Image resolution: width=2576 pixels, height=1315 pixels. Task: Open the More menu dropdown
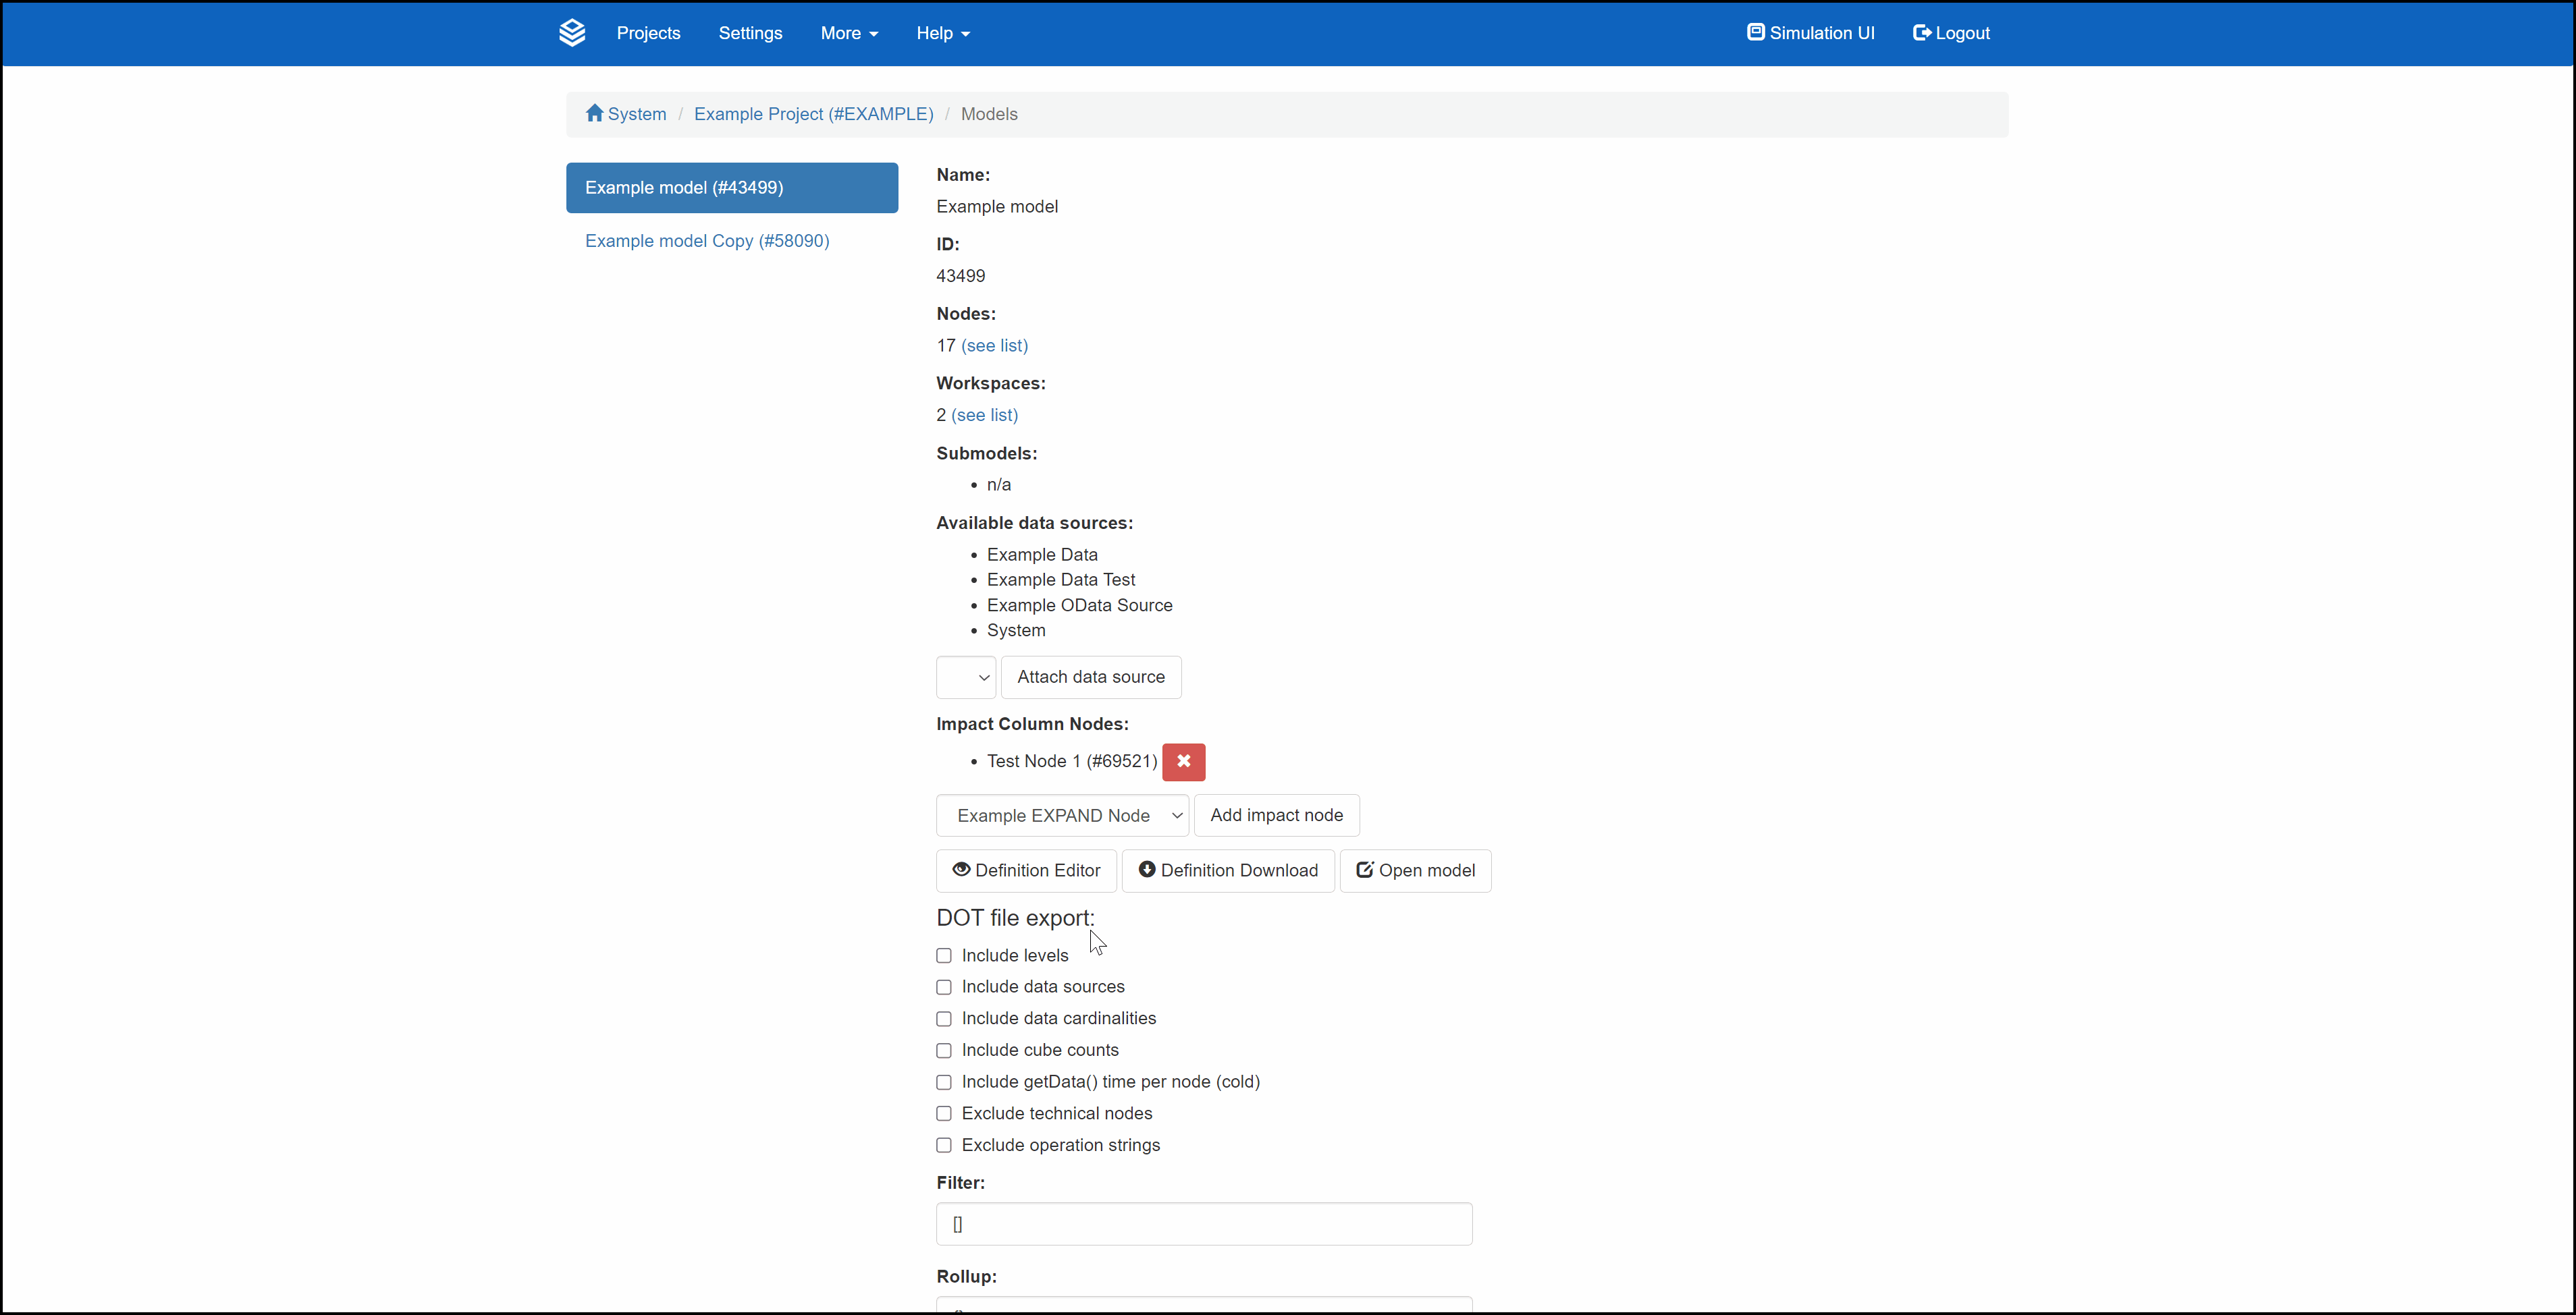[848, 33]
